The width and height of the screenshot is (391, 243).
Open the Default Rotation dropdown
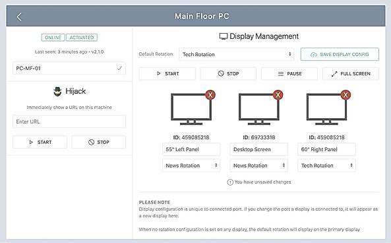(237, 54)
